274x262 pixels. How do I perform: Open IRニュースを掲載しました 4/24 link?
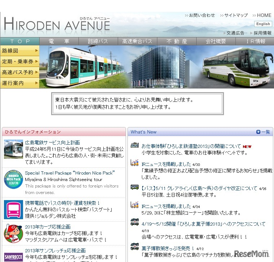(166, 206)
